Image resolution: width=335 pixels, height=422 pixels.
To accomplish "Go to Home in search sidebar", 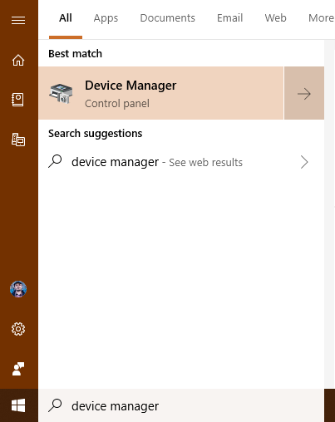I will [x=18, y=60].
